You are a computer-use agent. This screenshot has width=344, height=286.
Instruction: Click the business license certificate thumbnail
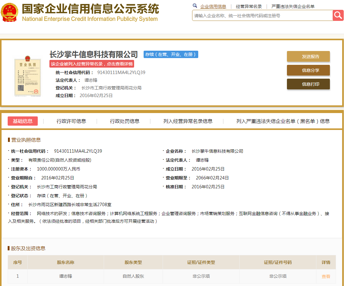tap(28, 77)
